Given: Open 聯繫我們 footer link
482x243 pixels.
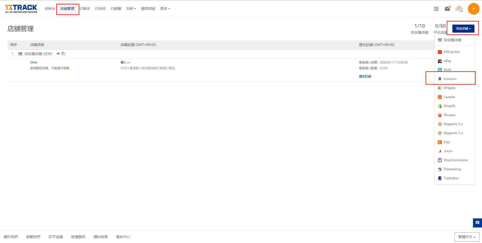Looking at the screenshot, I should tap(33, 237).
